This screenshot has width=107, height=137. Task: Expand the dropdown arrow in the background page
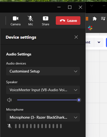click(x=99, y=42)
